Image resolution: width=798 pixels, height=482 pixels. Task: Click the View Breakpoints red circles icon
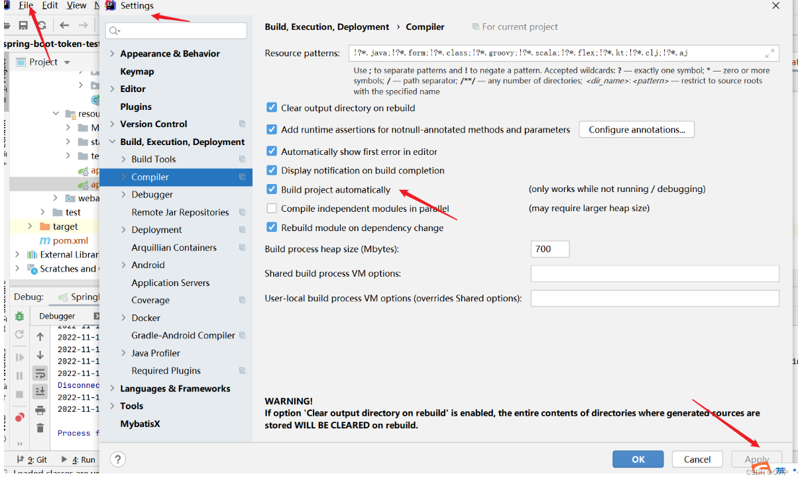[x=20, y=417]
